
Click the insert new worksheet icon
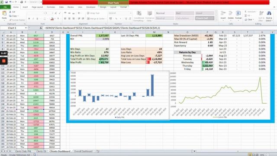98,151
